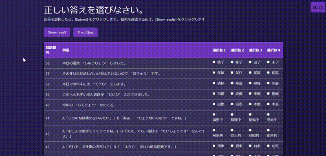The height and width of the screenshot is (156, 326).
Task: Pick 対照的 for question 42
Action: 250,130
